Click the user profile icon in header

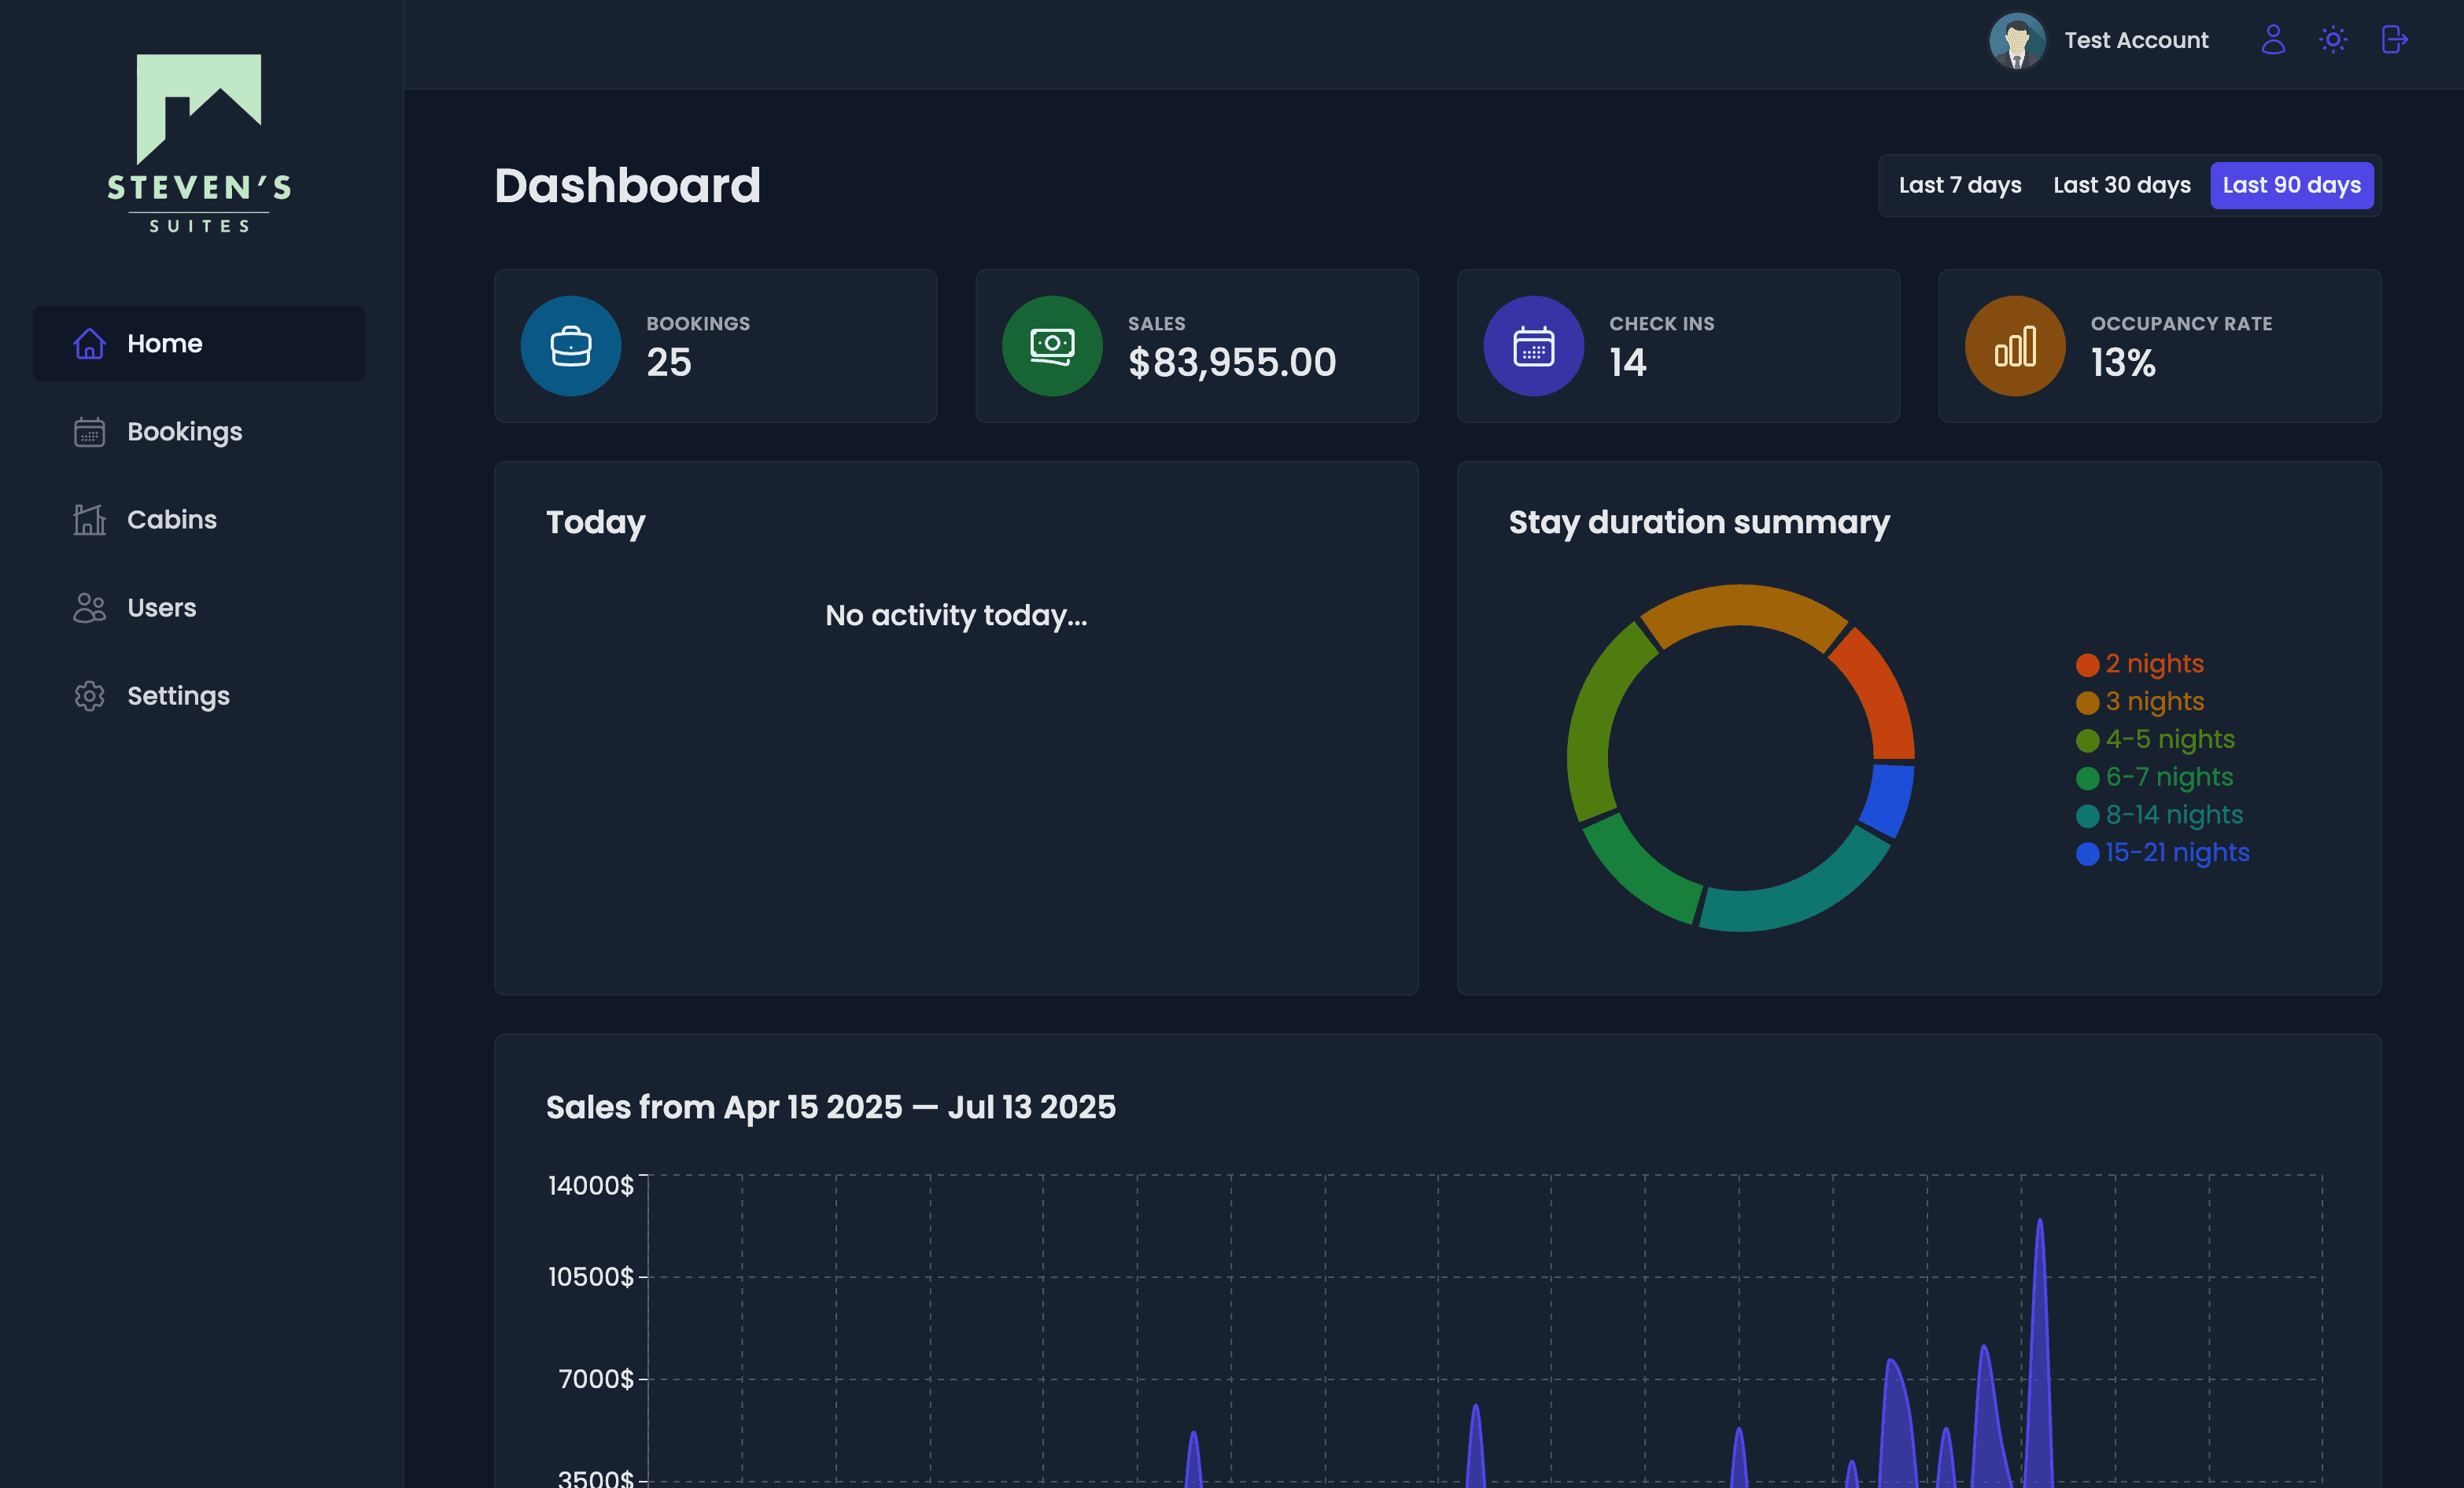click(2272, 40)
